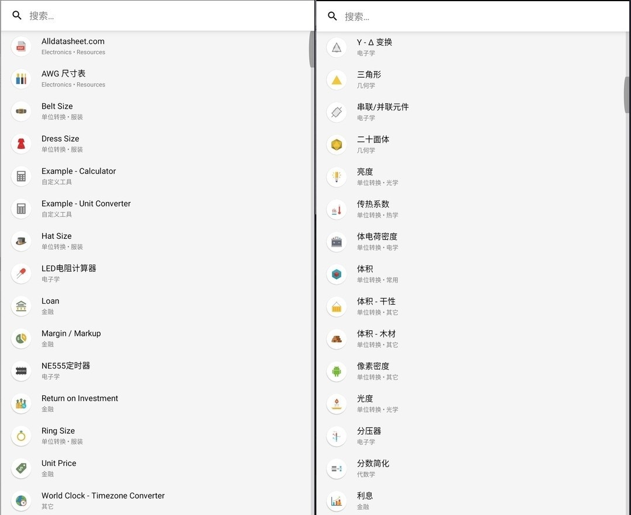Tap the Ring Size ring icon
This screenshot has height=515, width=631.
tap(21, 436)
